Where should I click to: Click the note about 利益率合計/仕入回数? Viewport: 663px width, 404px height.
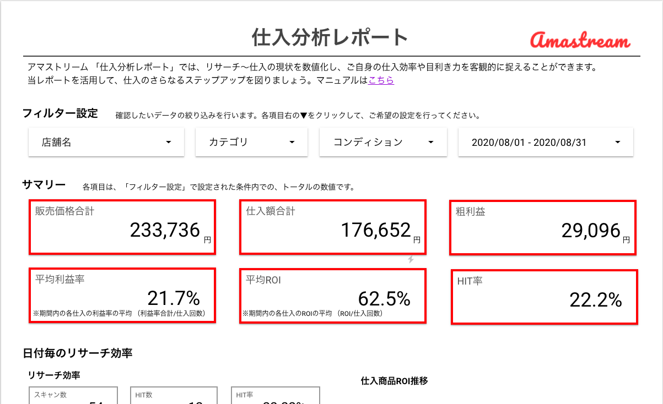pos(119,314)
